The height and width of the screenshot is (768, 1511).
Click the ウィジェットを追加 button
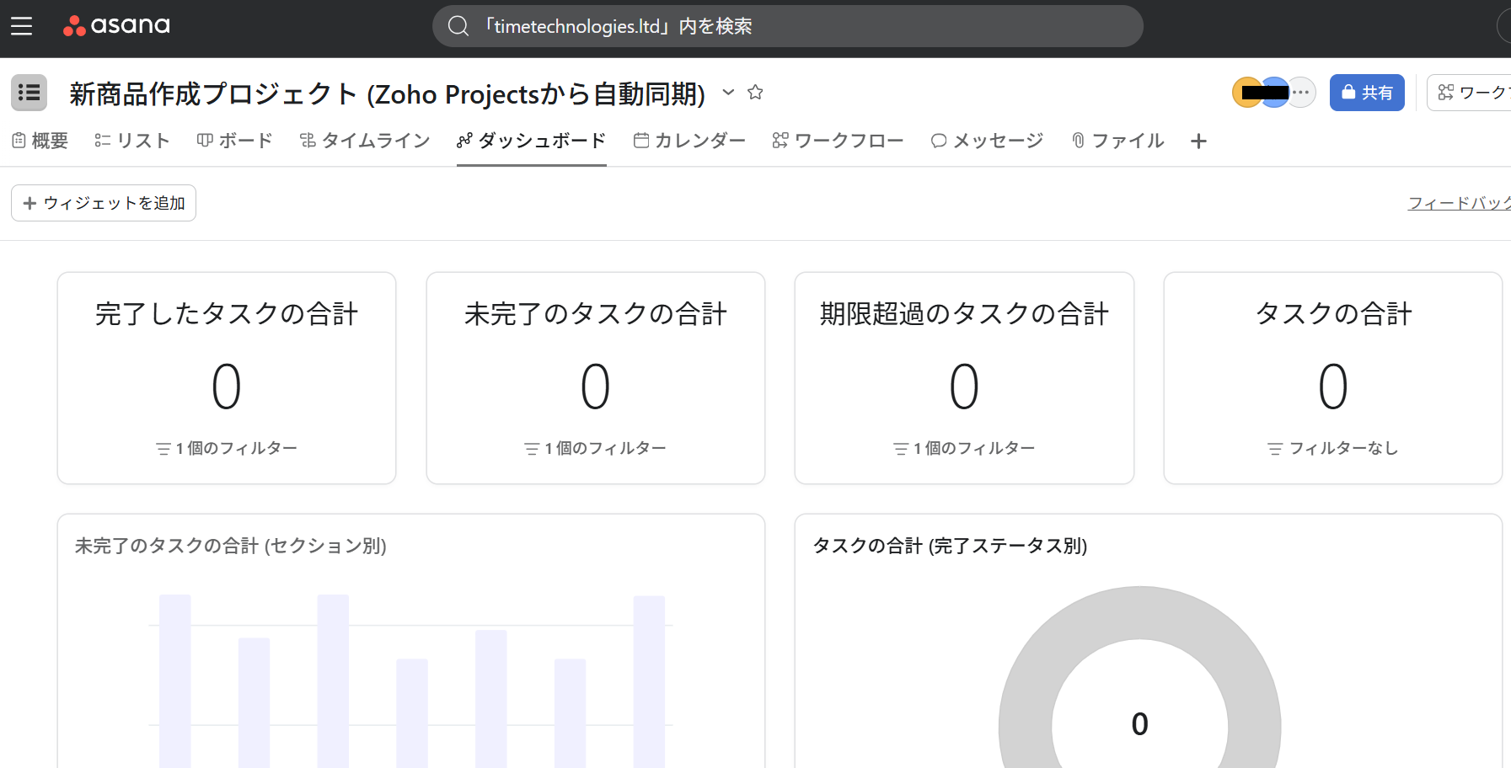[x=104, y=203]
